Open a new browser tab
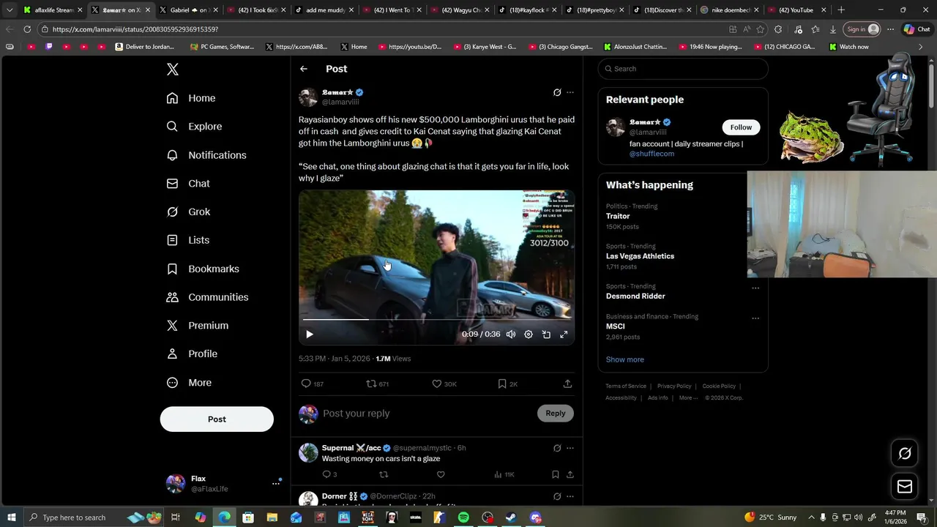The image size is (937, 527). coord(841,10)
